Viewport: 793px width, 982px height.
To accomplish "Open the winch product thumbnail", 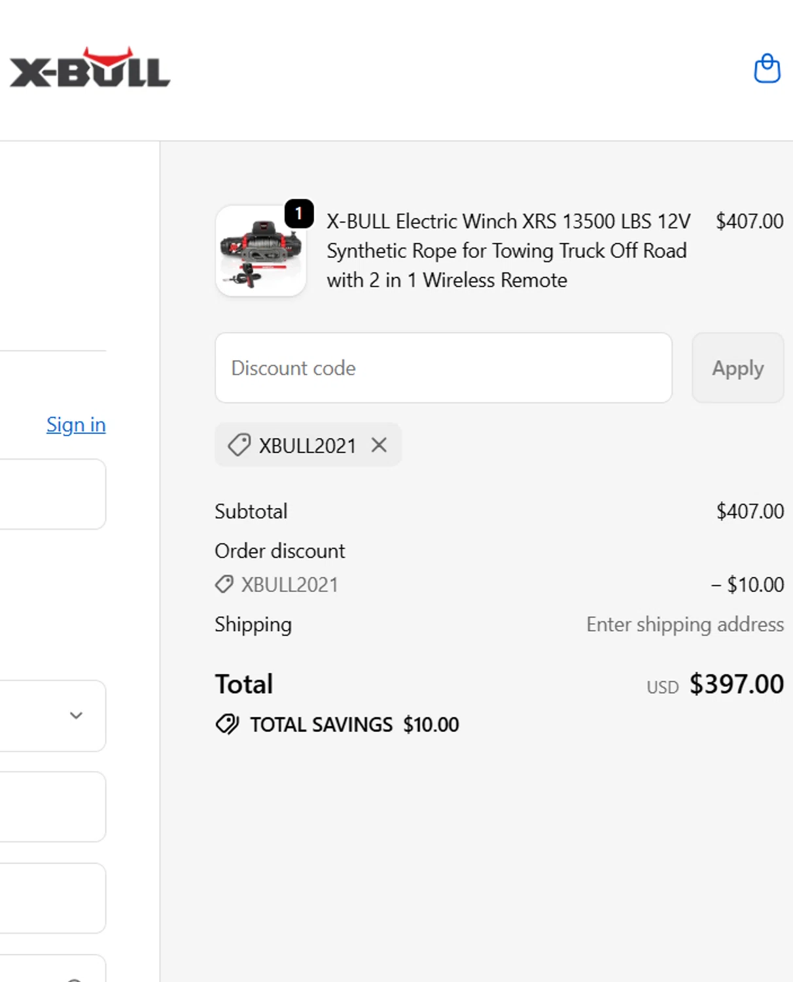I will pos(261,251).
